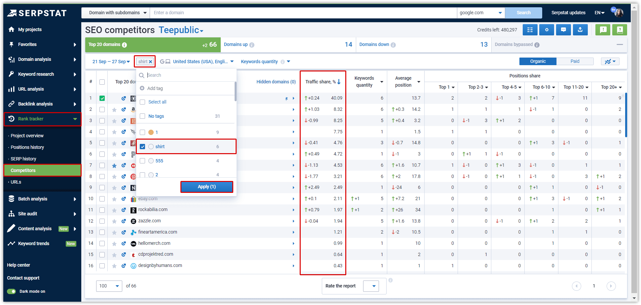Click the Enter a domain search field

303,13
